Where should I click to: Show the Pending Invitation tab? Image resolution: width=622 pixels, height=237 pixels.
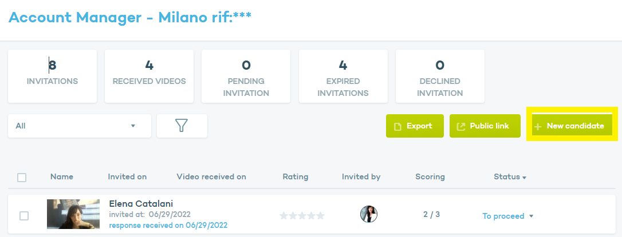[x=246, y=76]
